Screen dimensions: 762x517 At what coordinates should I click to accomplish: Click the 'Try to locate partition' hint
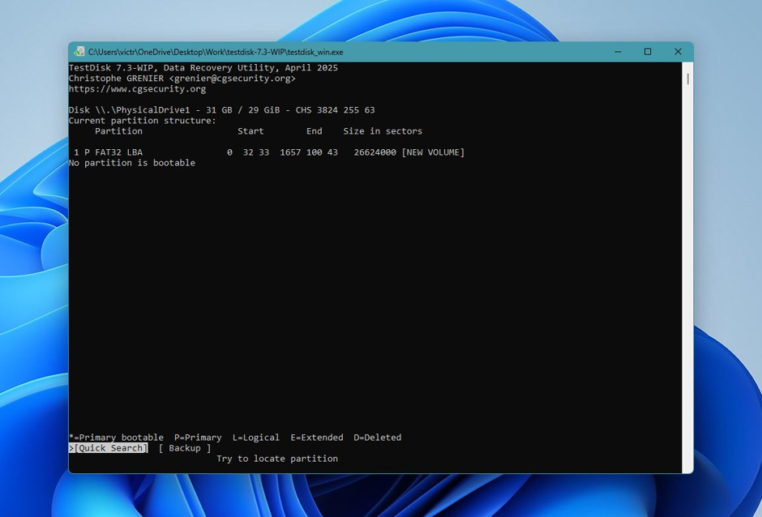(277, 459)
